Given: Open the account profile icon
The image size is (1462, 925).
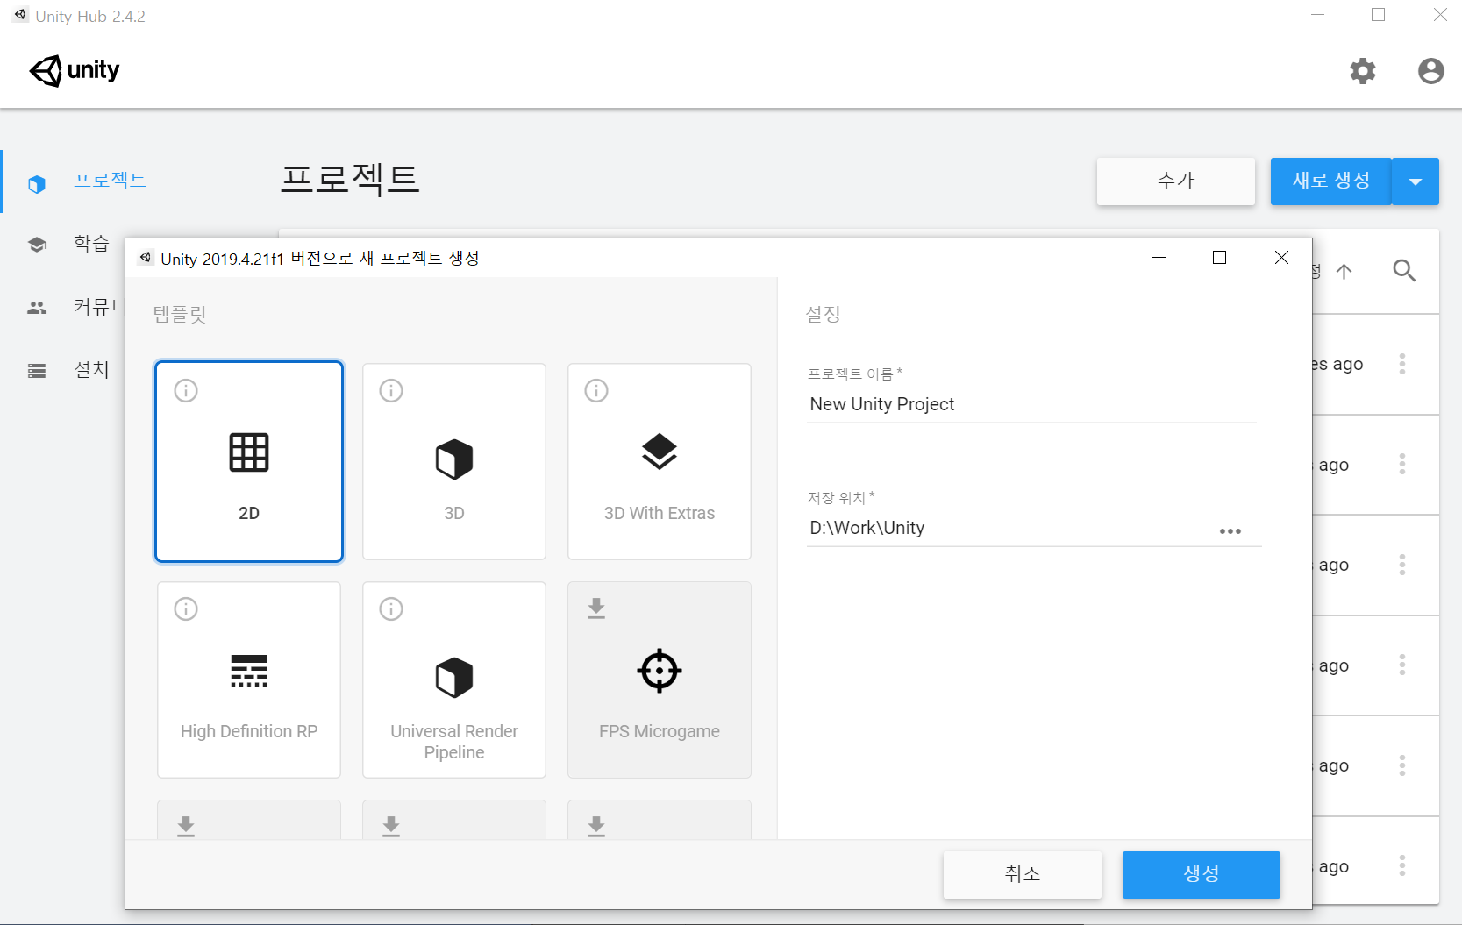Looking at the screenshot, I should coord(1430,71).
